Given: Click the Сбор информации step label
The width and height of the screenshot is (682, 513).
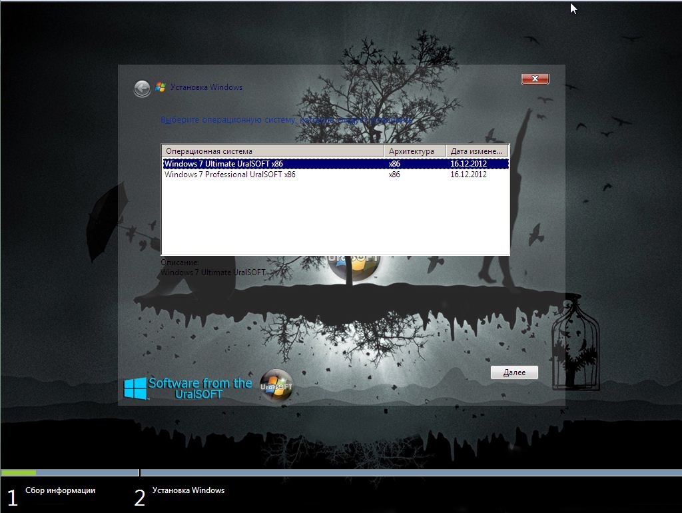Looking at the screenshot, I should pyautogui.click(x=60, y=490).
